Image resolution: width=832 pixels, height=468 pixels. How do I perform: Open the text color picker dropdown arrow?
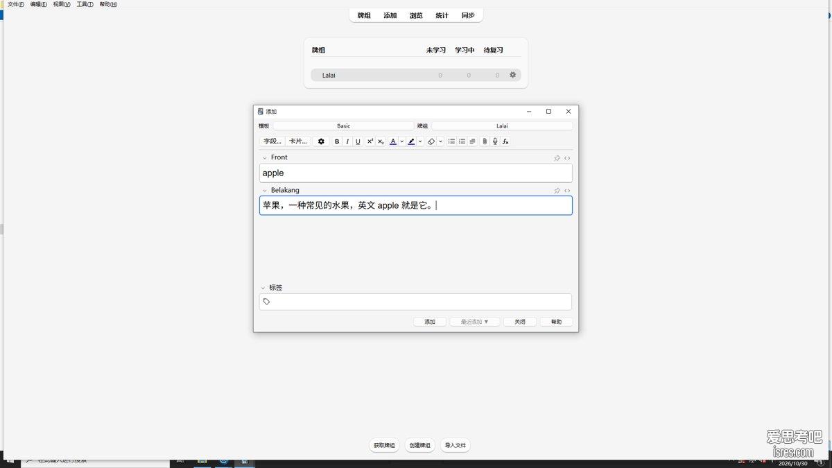[x=401, y=141]
